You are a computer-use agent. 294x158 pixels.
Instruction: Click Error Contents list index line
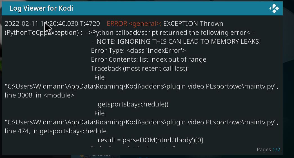pyautogui.click(x=148, y=59)
